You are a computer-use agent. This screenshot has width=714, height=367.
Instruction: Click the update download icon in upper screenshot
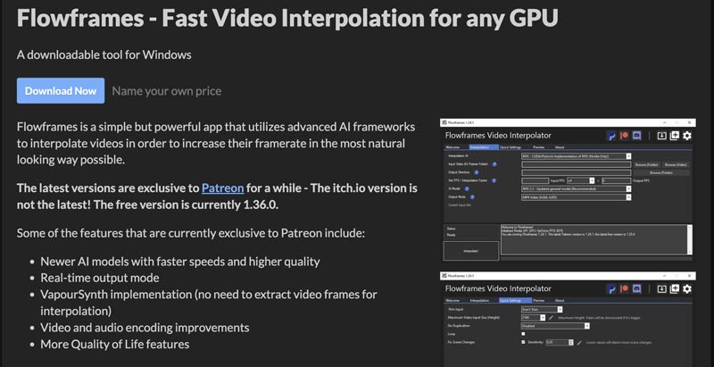point(662,136)
